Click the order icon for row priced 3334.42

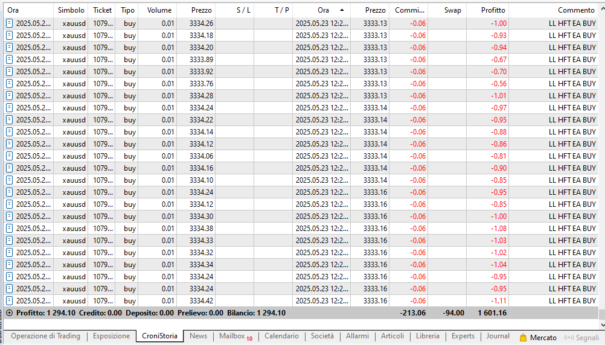point(9,301)
